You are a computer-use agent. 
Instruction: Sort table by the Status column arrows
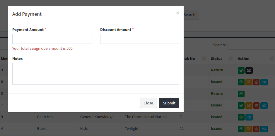pos(231,59)
